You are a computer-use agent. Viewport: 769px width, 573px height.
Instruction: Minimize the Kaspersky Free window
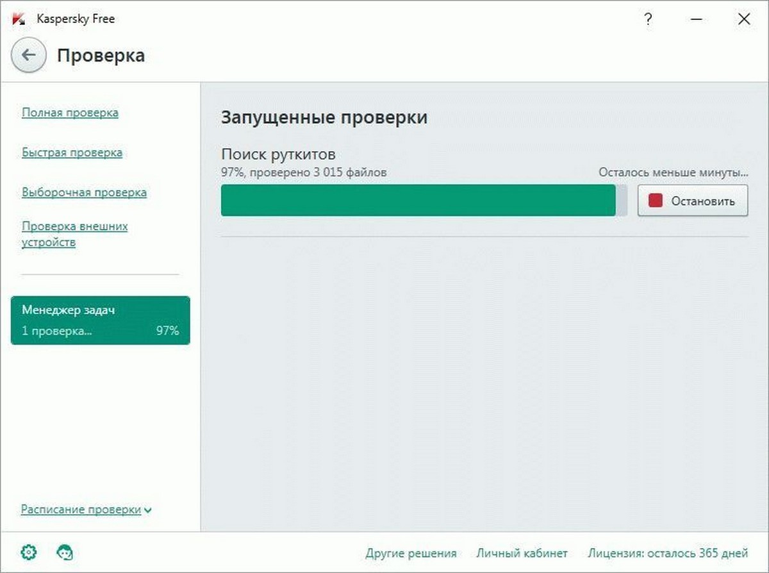pyautogui.click(x=696, y=19)
